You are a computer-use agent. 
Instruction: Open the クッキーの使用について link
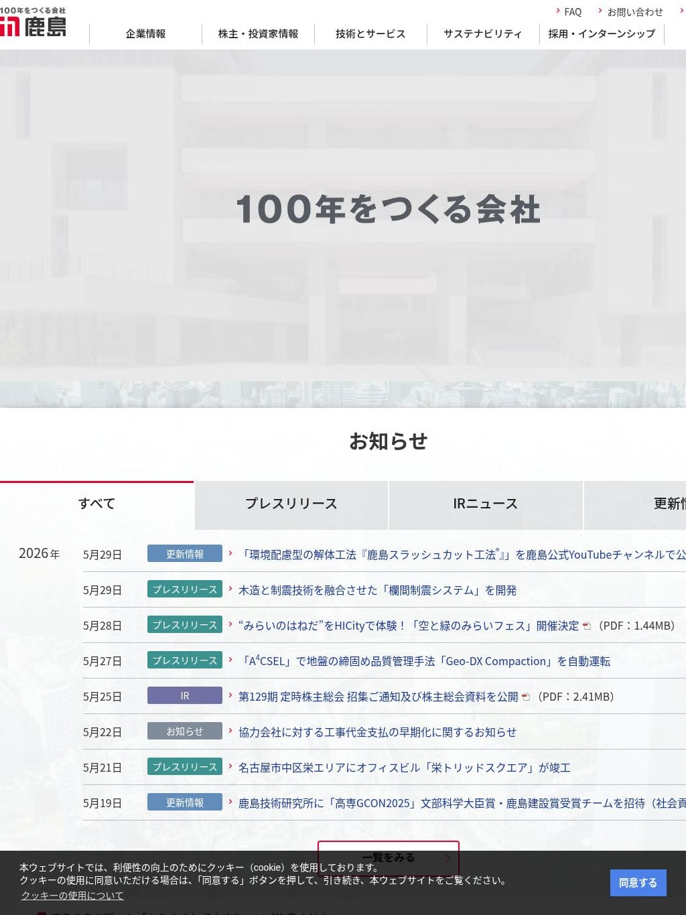pos(72,896)
